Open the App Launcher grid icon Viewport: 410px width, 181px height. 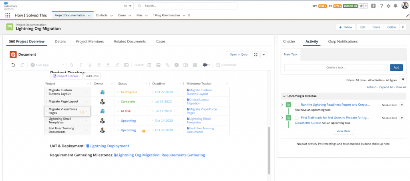[8, 16]
